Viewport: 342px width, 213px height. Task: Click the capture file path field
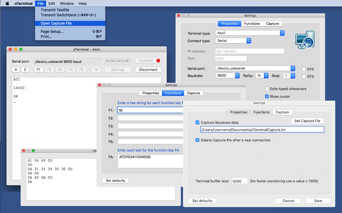click(x=262, y=130)
